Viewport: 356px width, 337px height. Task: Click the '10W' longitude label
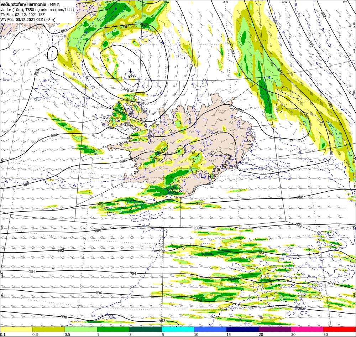pyautogui.click(x=284, y=2)
